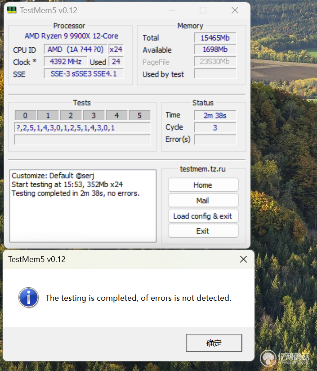
Task: Select test box number 2
Action: 71,115
